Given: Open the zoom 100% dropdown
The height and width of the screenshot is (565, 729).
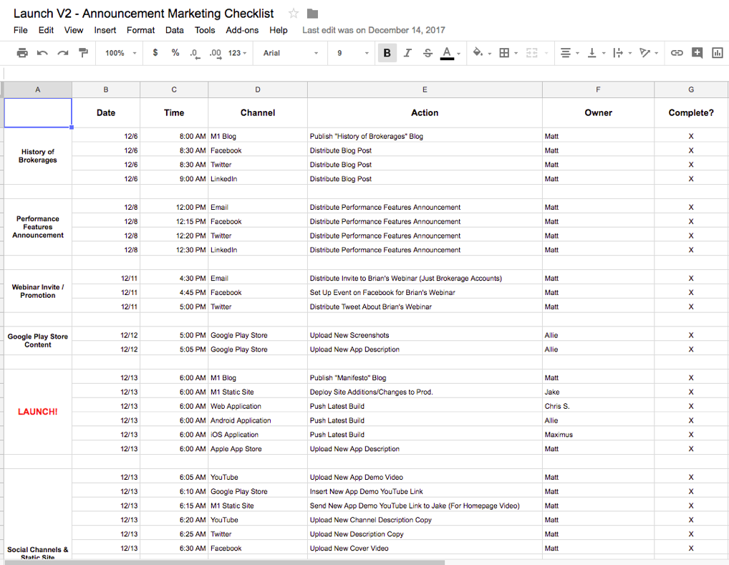Looking at the screenshot, I should point(120,53).
